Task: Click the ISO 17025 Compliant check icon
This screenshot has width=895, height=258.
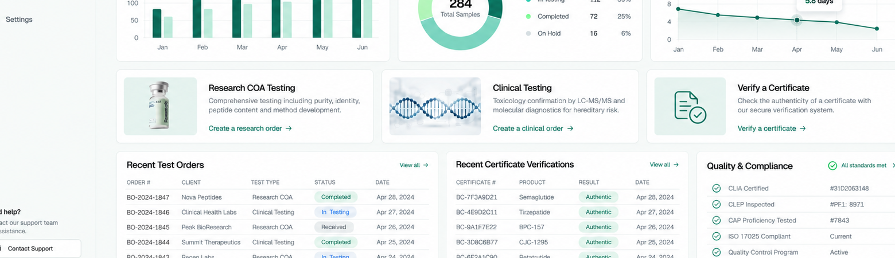Action: (716, 236)
